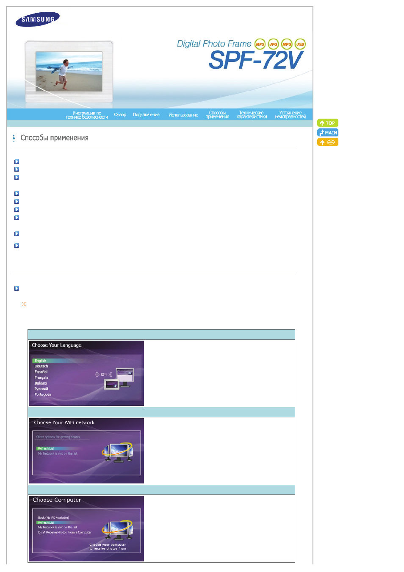Click the Choose Computer screenshot title

pyautogui.click(x=57, y=500)
